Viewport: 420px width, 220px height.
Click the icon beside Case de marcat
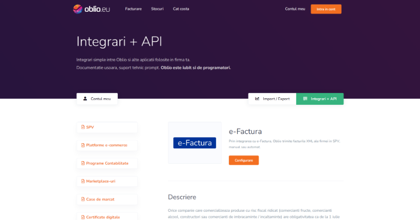coord(83,199)
